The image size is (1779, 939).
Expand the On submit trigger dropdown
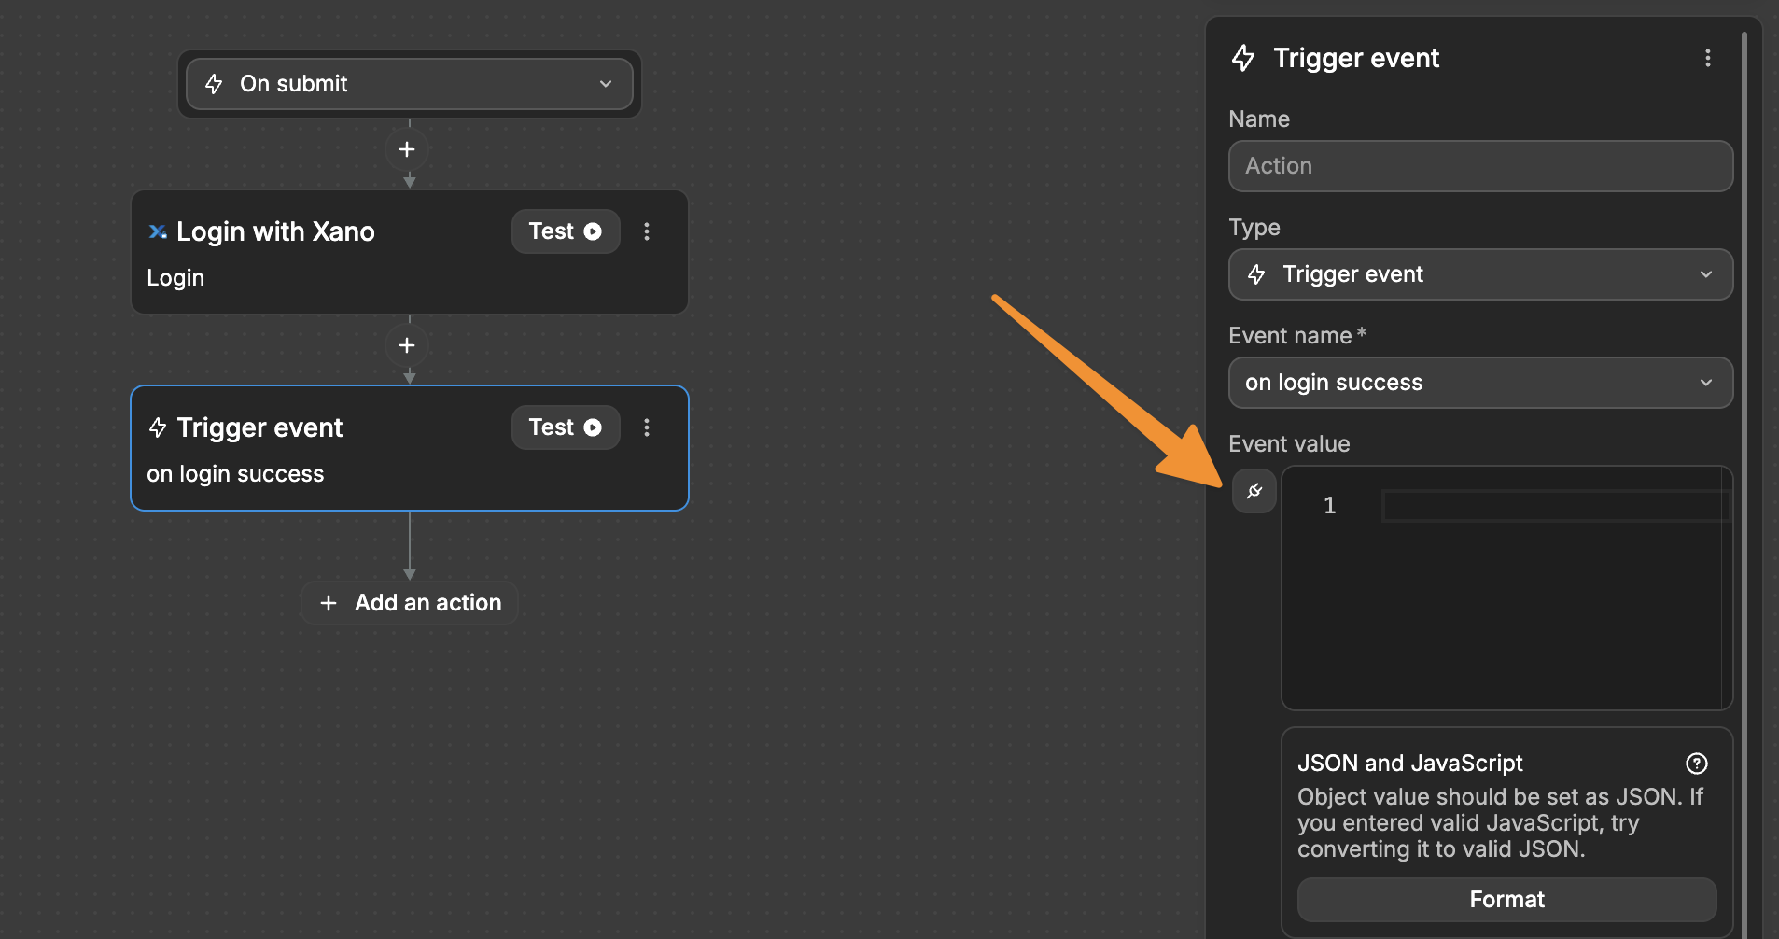[606, 84]
